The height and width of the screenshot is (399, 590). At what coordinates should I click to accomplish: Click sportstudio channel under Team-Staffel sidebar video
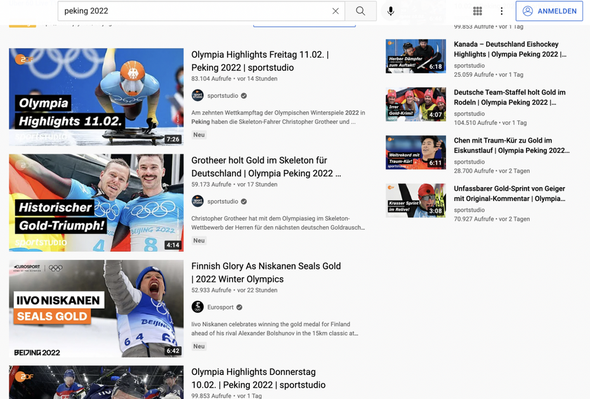(469, 114)
